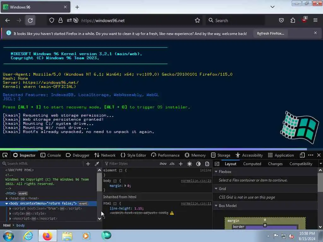323x242 pixels.
Task: Click Refresh Firefox button
Action: 270,33
